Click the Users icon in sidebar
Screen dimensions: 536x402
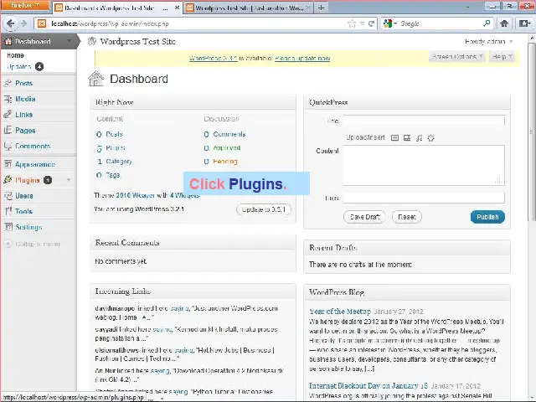[x=8, y=195]
